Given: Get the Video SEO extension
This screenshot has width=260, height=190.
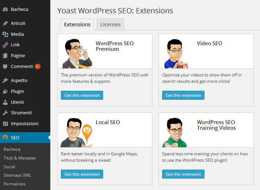Looking at the screenshot, I should pyautogui.click(x=183, y=95).
